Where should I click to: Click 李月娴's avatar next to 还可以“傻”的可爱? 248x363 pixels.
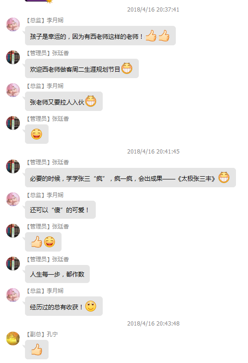13,199
